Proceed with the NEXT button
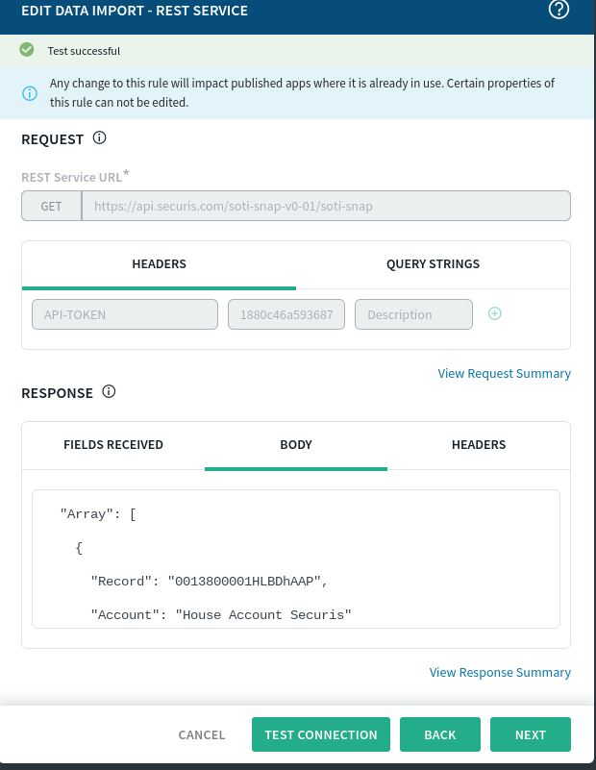The image size is (596, 770). [x=531, y=735]
